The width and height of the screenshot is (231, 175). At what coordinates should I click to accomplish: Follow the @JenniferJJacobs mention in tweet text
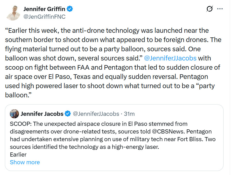170,58
